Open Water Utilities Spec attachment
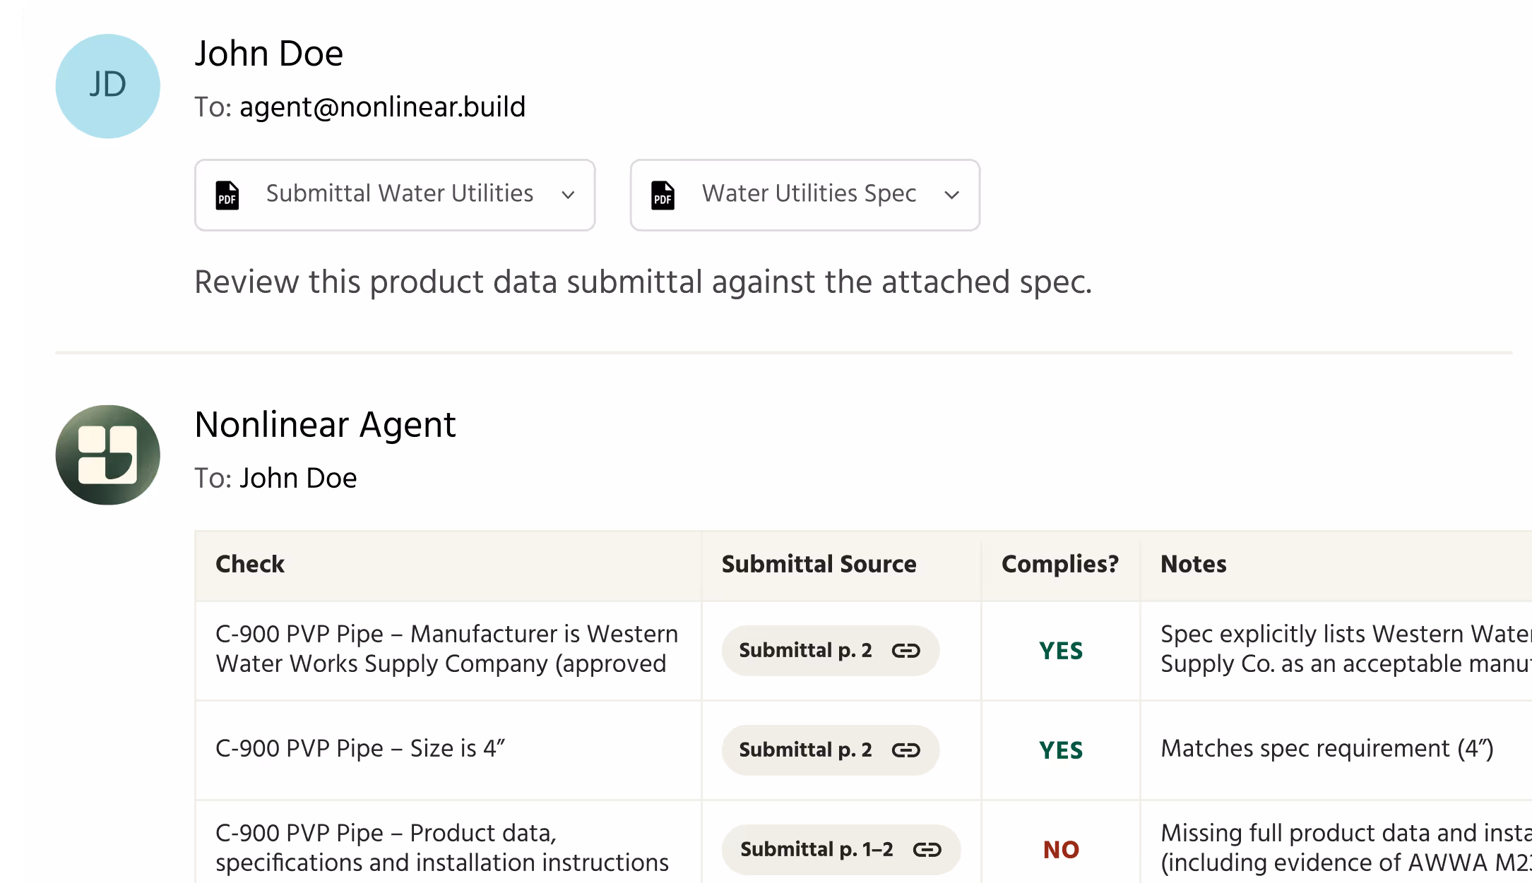Viewport: 1532px width, 883px height. pos(809,194)
